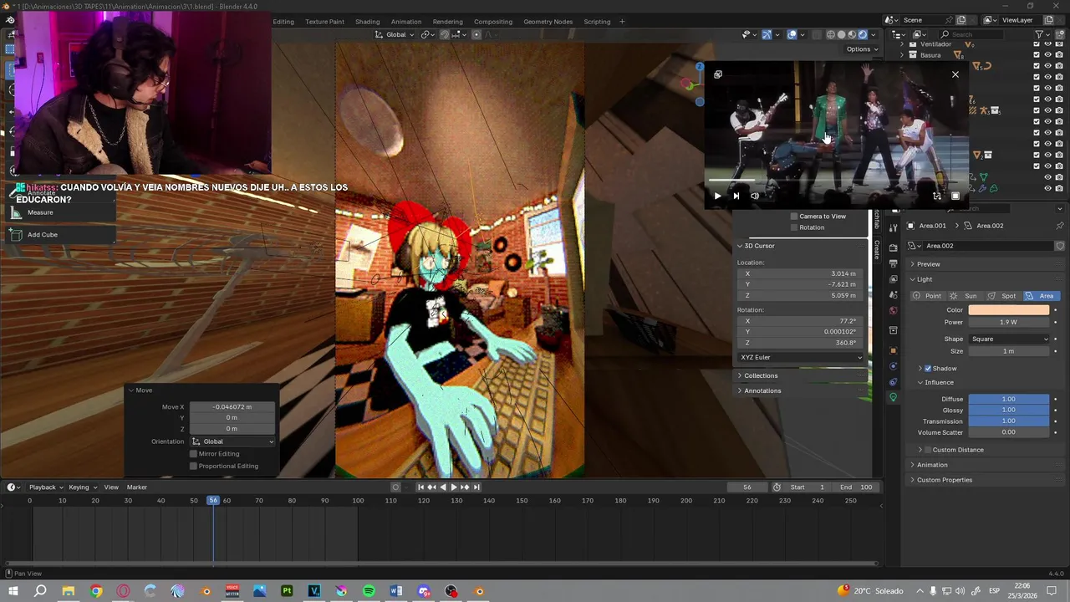The width and height of the screenshot is (1070, 602).
Task: Open the Global transform orientation dropdown
Action: (x=395, y=34)
